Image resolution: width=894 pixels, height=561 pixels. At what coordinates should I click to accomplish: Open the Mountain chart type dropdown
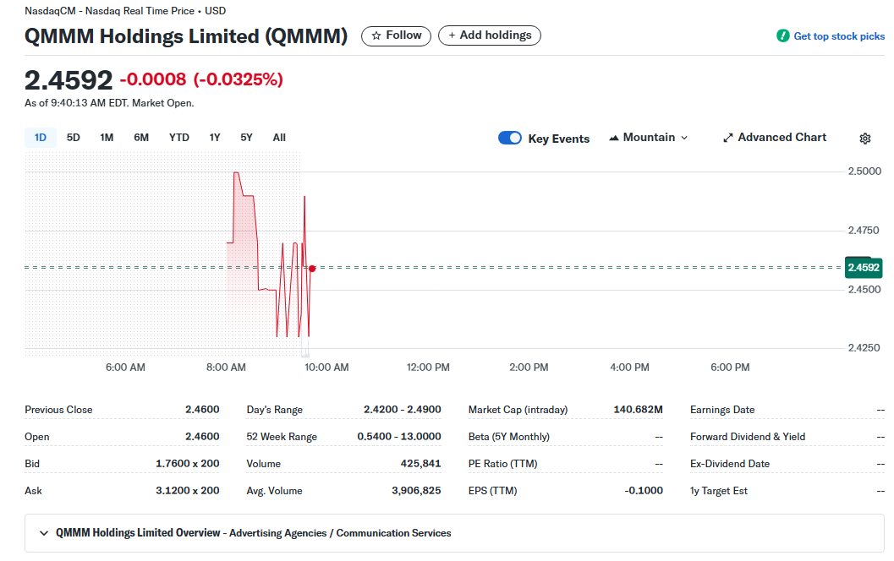[649, 138]
